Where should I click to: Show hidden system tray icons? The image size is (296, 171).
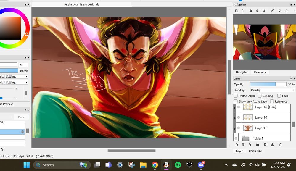pos(226,165)
